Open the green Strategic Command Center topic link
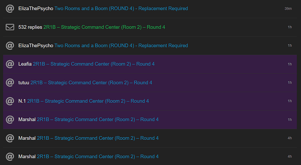 click(104, 27)
